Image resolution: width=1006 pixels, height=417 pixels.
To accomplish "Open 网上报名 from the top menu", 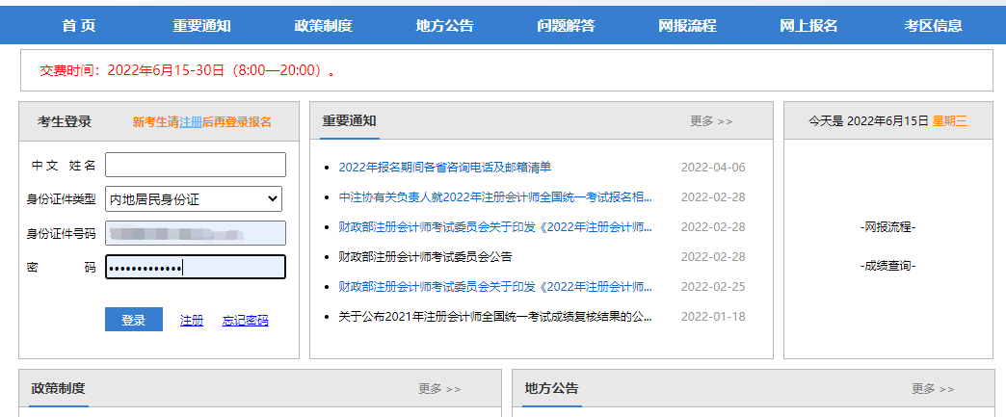I will (x=808, y=26).
